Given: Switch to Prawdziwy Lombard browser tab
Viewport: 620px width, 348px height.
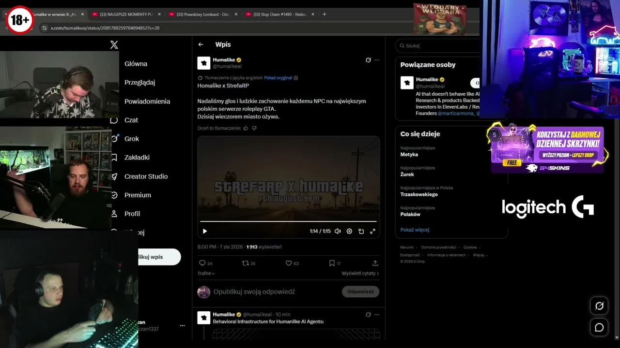Looking at the screenshot, I should point(203,14).
